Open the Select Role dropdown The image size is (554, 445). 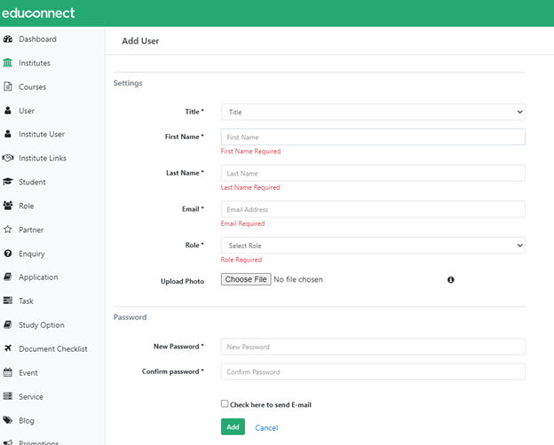coord(373,246)
